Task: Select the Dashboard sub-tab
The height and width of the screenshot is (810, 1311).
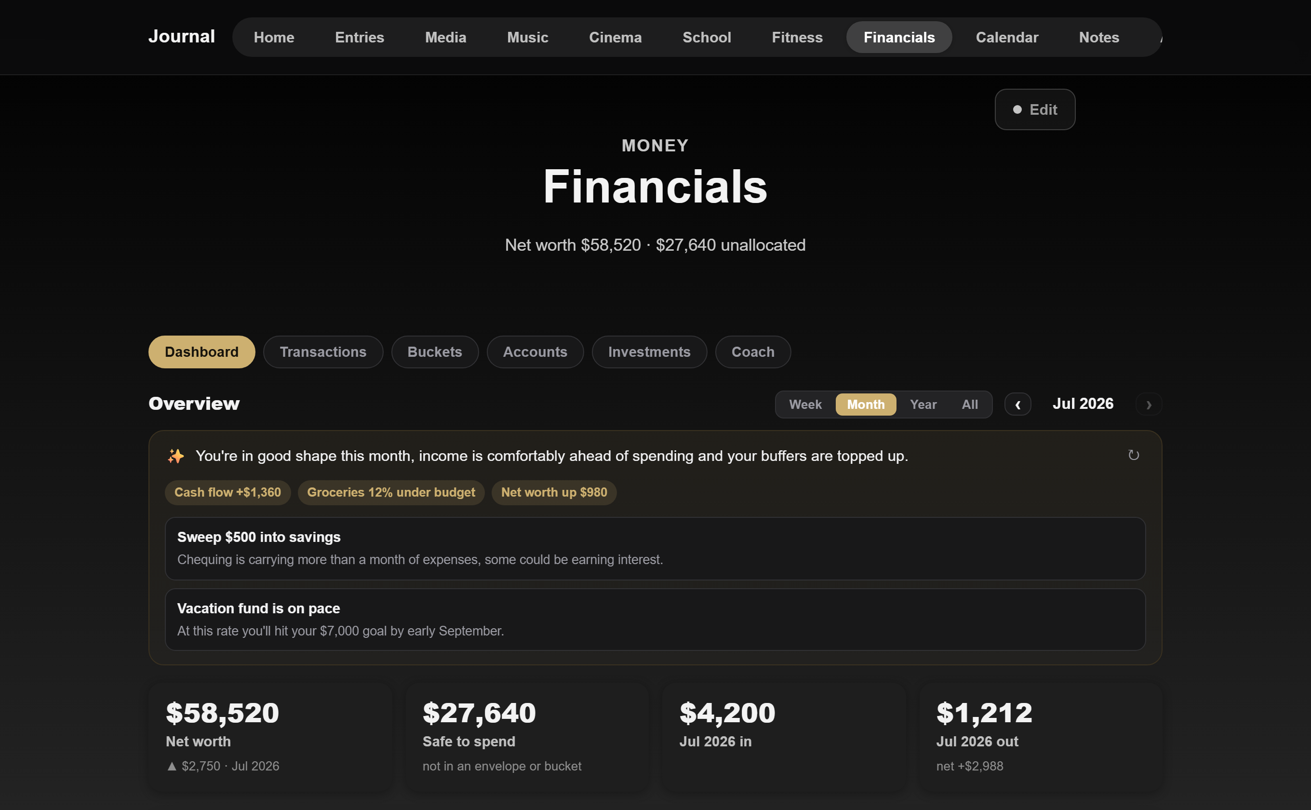Action: pyautogui.click(x=201, y=352)
